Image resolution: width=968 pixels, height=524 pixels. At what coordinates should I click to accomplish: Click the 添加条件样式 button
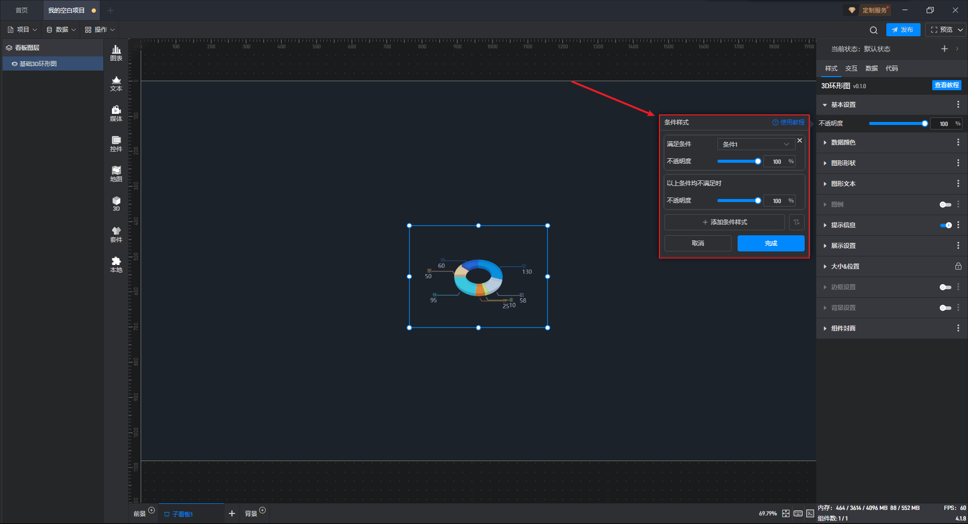(724, 222)
